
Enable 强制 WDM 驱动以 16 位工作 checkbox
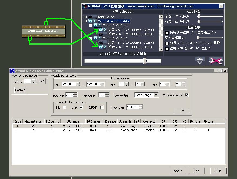click(167, 49)
